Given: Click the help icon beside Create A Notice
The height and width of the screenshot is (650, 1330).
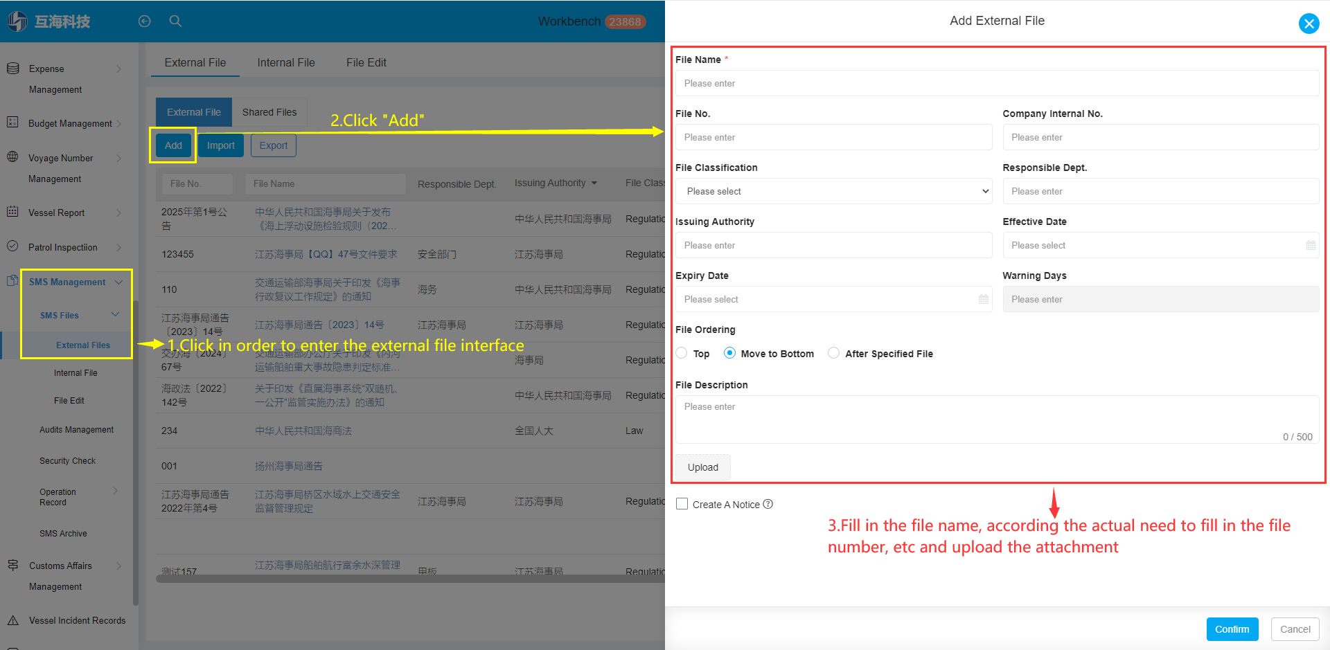Looking at the screenshot, I should point(768,504).
